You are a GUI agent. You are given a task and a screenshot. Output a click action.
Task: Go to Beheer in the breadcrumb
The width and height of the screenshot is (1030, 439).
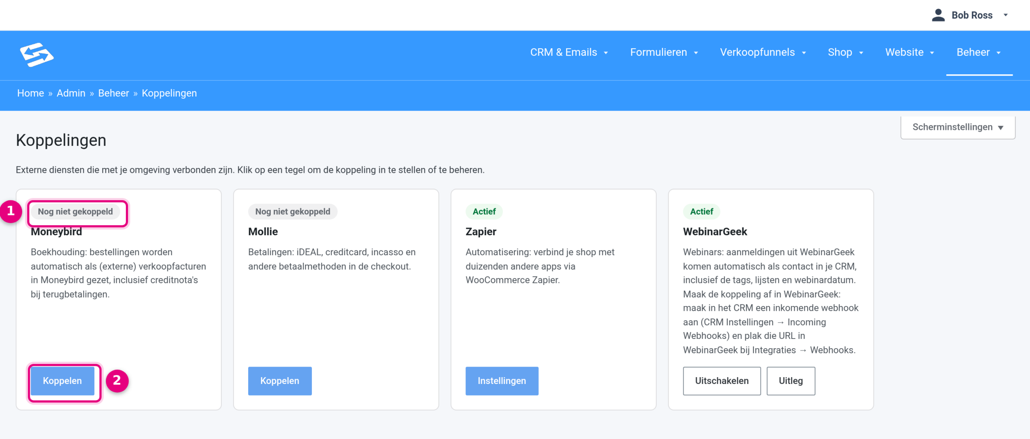(113, 93)
